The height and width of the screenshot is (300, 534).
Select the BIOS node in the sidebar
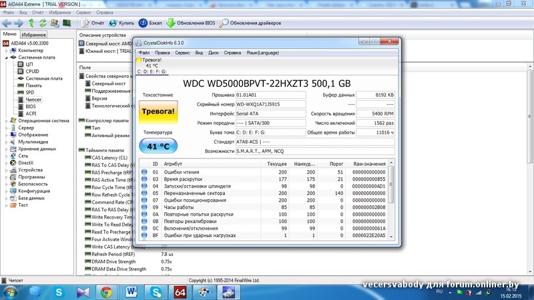31,106
